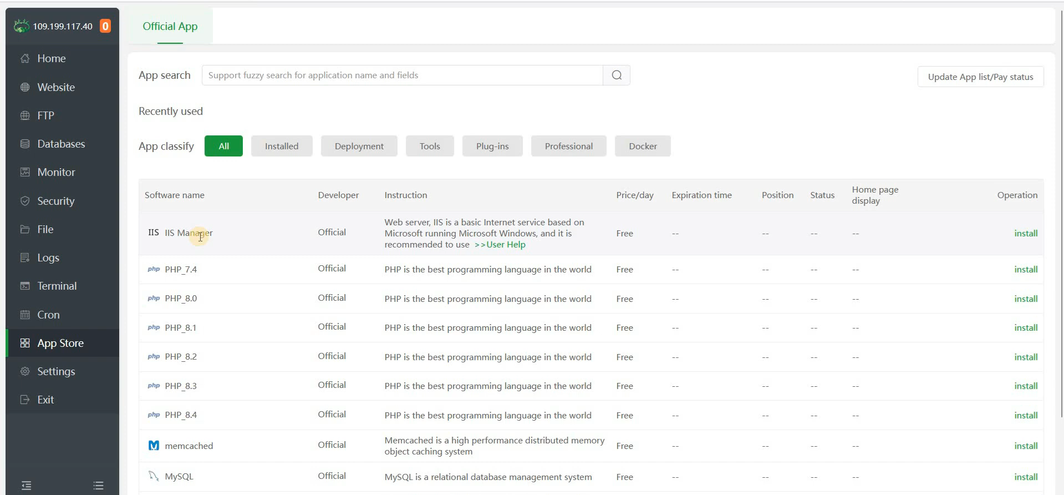
Task: Install PHP_8.3
Action: (x=1026, y=386)
